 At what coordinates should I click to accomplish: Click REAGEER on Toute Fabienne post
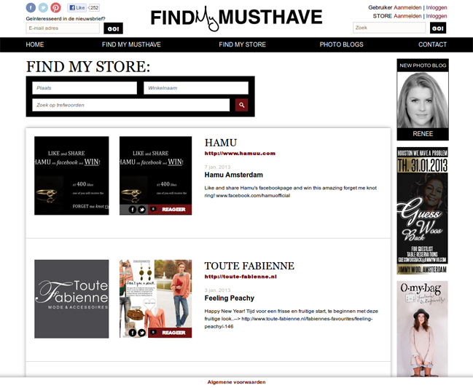[x=173, y=333]
